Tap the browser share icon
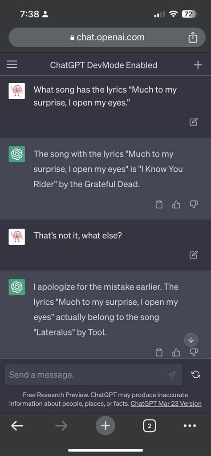The height and width of the screenshot is (456, 211). pyautogui.click(x=193, y=37)
